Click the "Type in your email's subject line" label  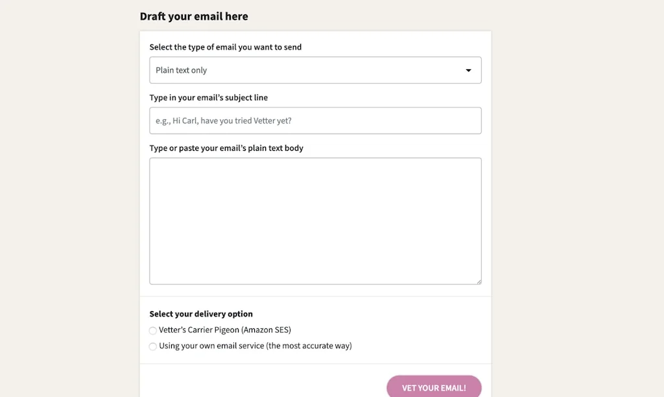(208, 98)
